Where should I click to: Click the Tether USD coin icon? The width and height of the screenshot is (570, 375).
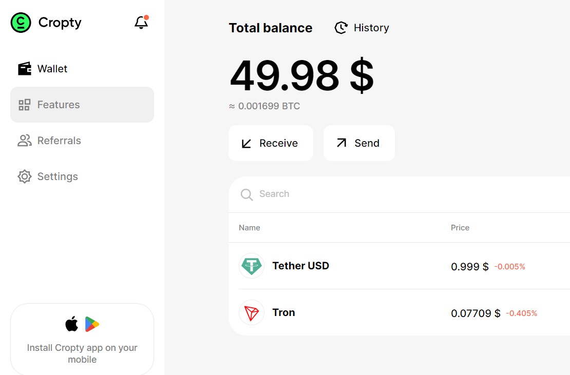[252, 266]
